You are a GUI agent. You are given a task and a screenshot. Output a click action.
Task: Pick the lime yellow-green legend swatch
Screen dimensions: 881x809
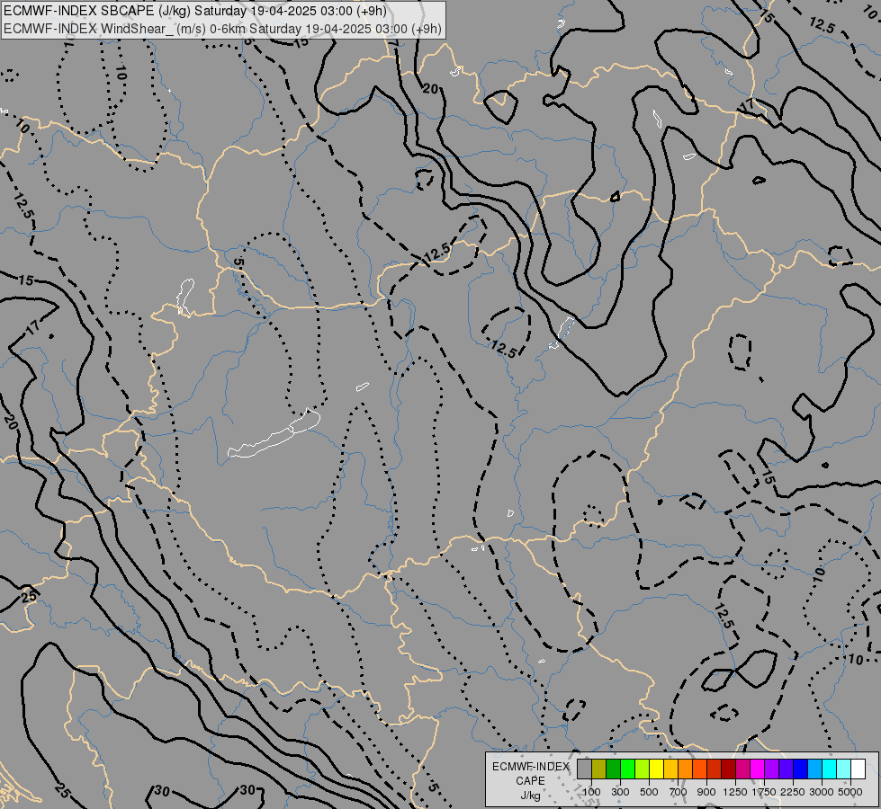(x=643, y=769)
